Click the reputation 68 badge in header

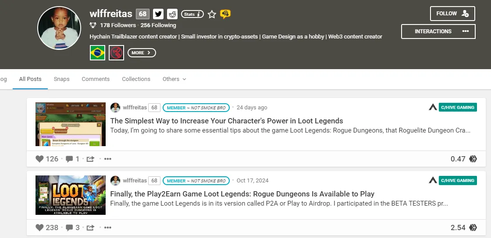(142, 14)
